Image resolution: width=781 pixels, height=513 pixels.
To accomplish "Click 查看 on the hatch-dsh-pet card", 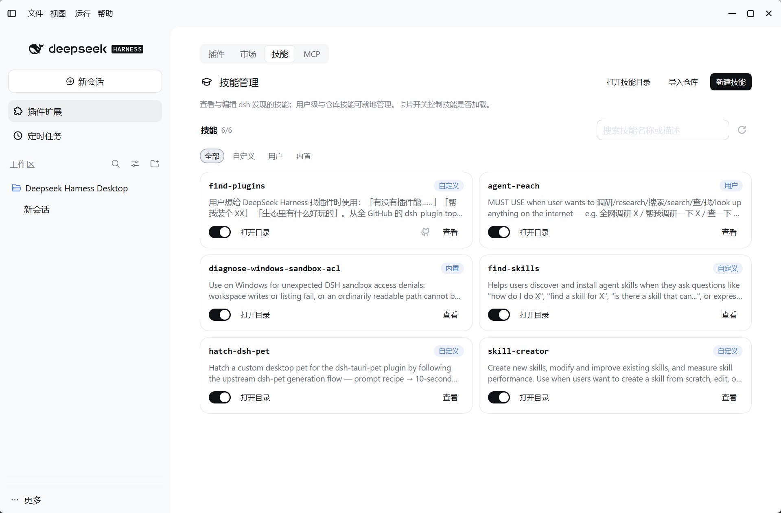I will 450,397.
